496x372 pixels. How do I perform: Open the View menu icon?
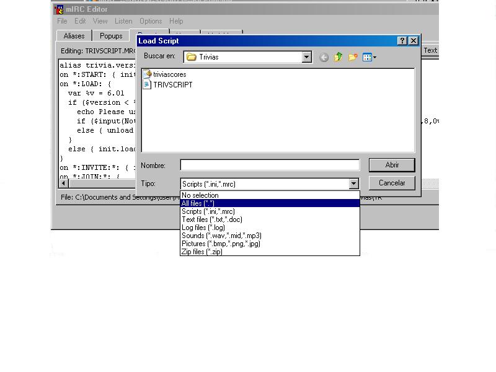coord(369,57)
